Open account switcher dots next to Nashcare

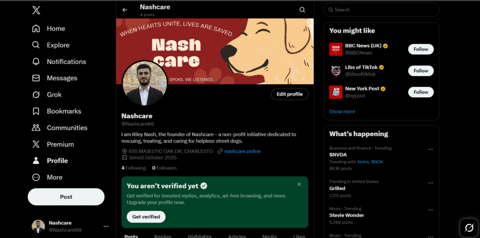point(106,226)
